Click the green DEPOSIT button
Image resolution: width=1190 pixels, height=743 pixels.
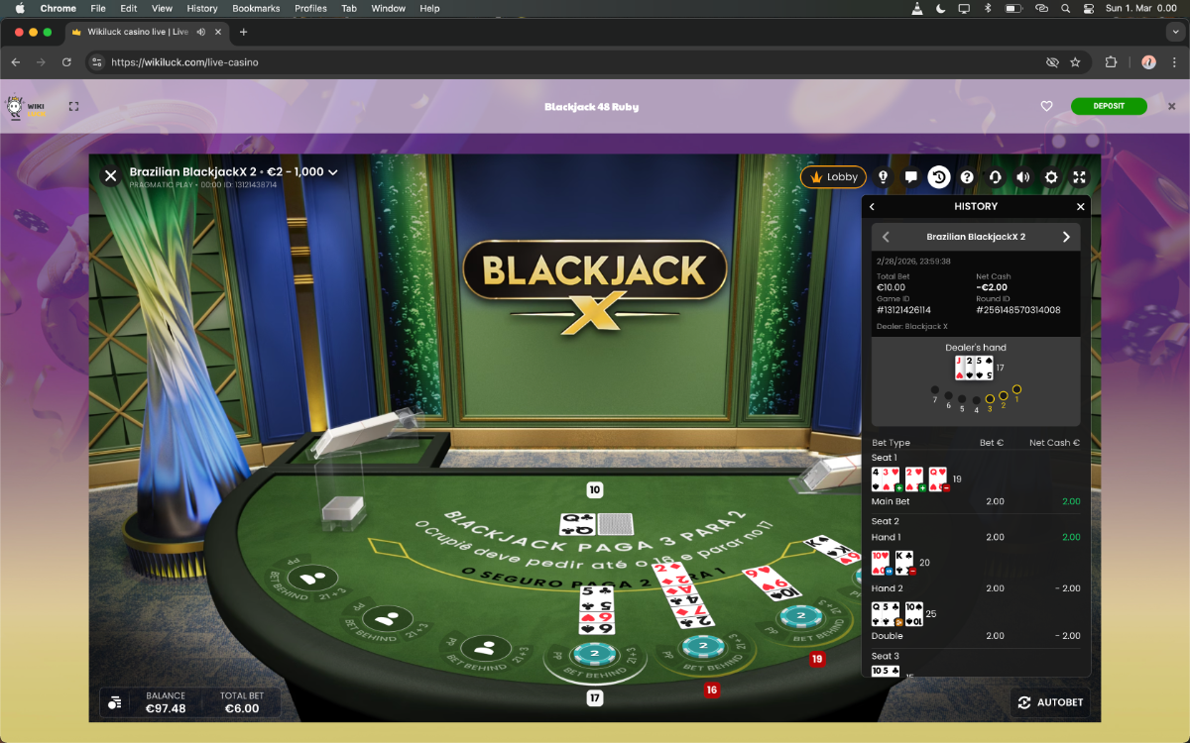coord(1108,106)
